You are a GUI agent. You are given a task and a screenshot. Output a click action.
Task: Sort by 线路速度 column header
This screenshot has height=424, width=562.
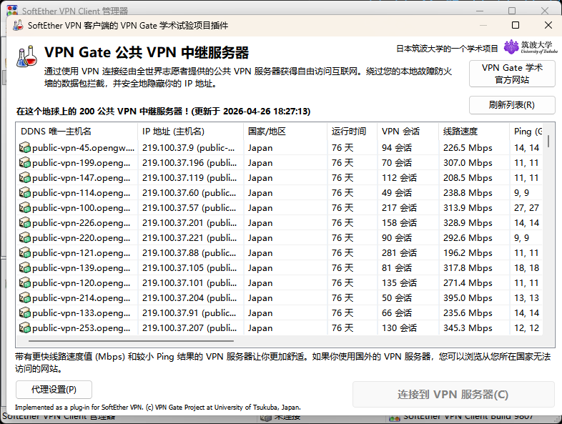tap(474, 132)
